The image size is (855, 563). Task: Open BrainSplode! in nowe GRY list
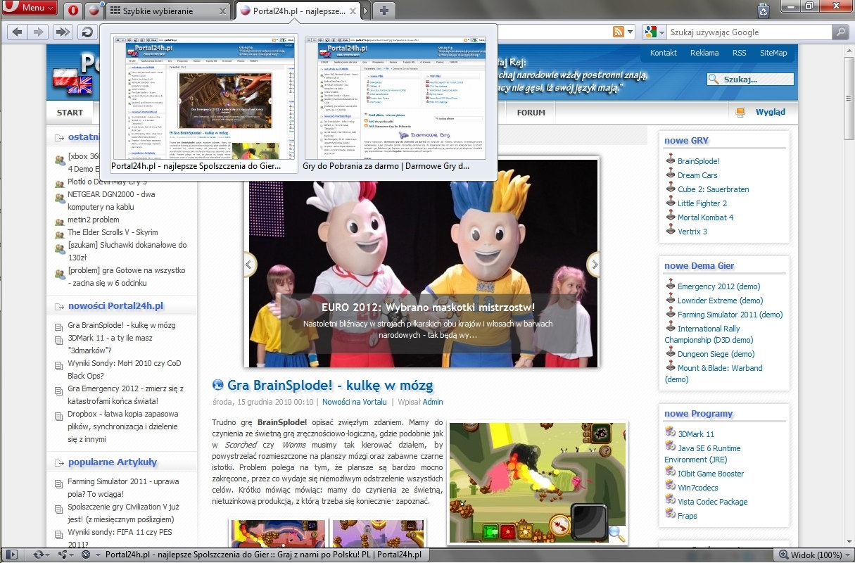coord(699,161)
